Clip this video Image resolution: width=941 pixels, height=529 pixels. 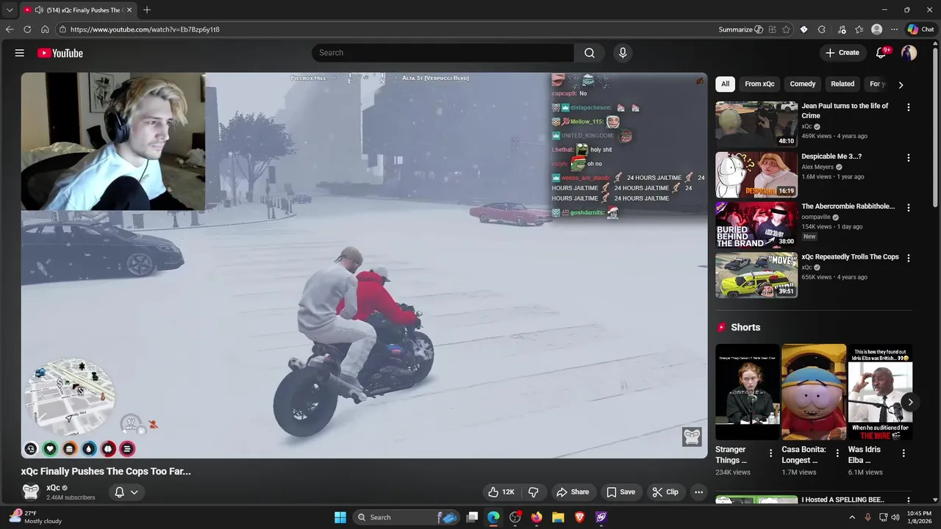pyautogui.click(x=665, y=492)
